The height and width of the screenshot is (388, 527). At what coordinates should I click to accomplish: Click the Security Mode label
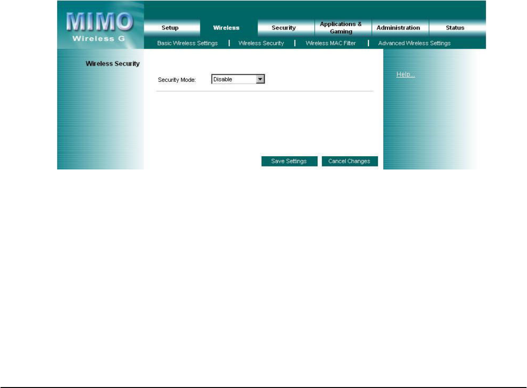(x=177, y=80)
